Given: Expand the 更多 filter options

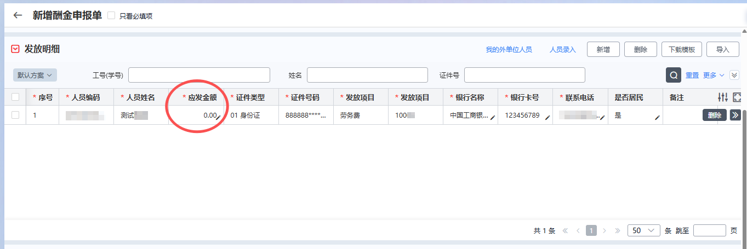Looking at the screenshot, I should coord(714,75).
